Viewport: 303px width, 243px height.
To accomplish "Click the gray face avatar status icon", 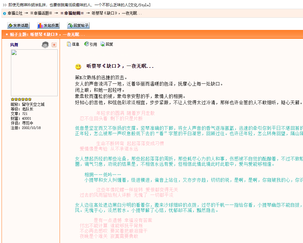I will [45, 45].
